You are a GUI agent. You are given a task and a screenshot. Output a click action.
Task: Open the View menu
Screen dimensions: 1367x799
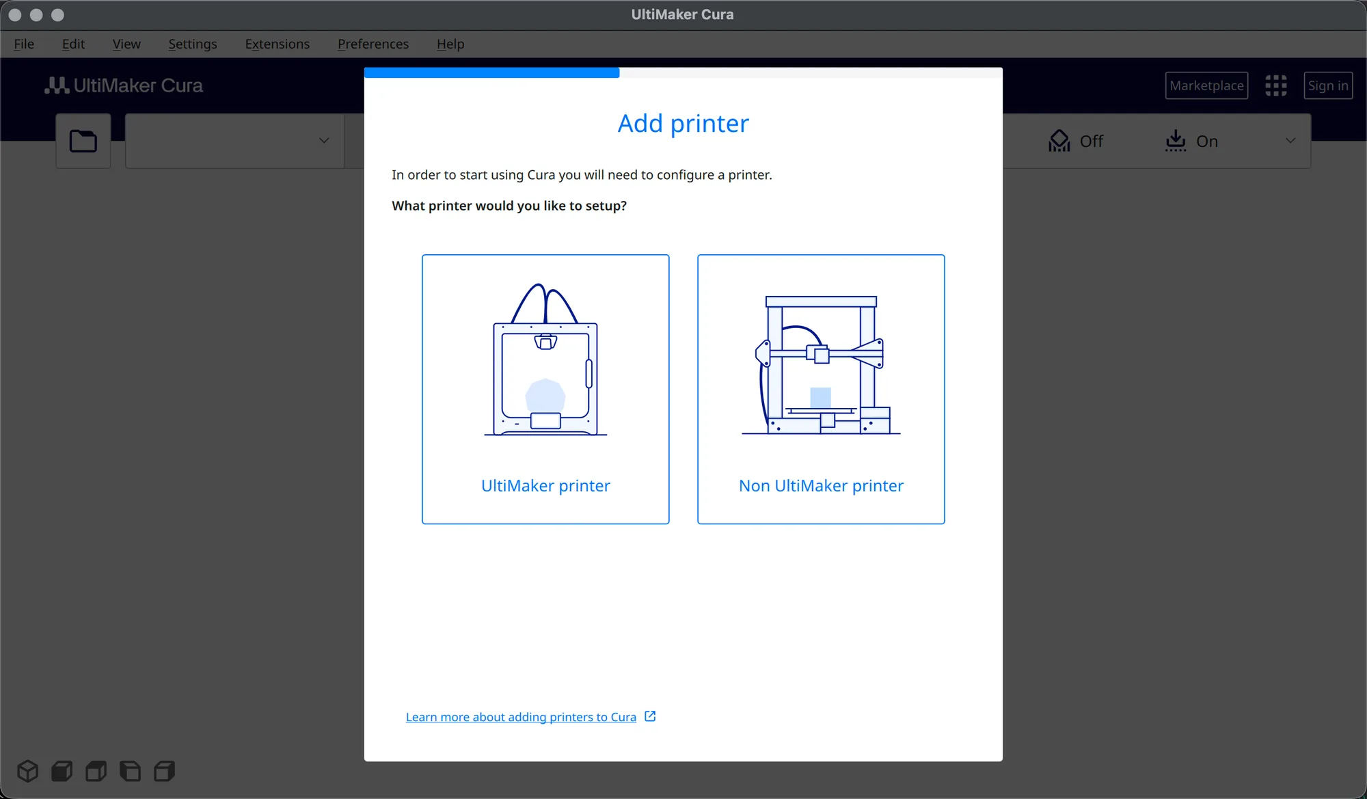click(x=126, y=44)
